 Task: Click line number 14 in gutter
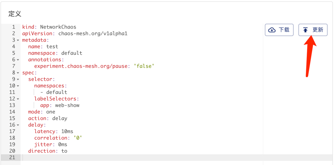[x=12, y=112]
